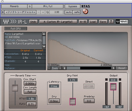Click the Reset zoom button
The width and height of the screenshot is (132, 111).
pos(122,68)
